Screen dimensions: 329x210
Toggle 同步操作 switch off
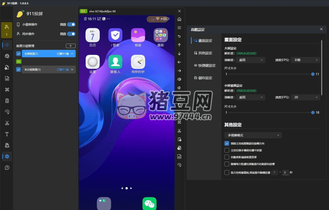[72, 34]
